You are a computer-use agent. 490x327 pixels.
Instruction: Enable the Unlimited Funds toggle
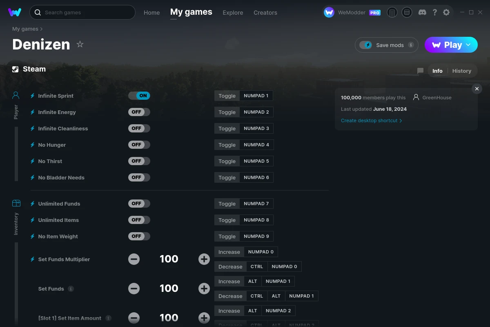(x=139, y=203)
